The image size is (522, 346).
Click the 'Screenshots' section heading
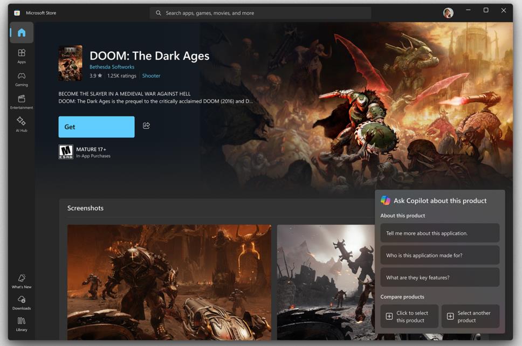pyautogui.click(x=85, y=208)
